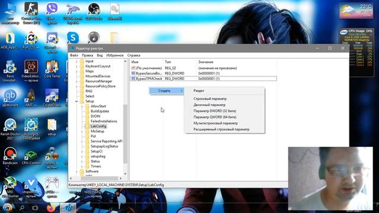
Task: Click the Тип column header
Action: tap(180, 62)
